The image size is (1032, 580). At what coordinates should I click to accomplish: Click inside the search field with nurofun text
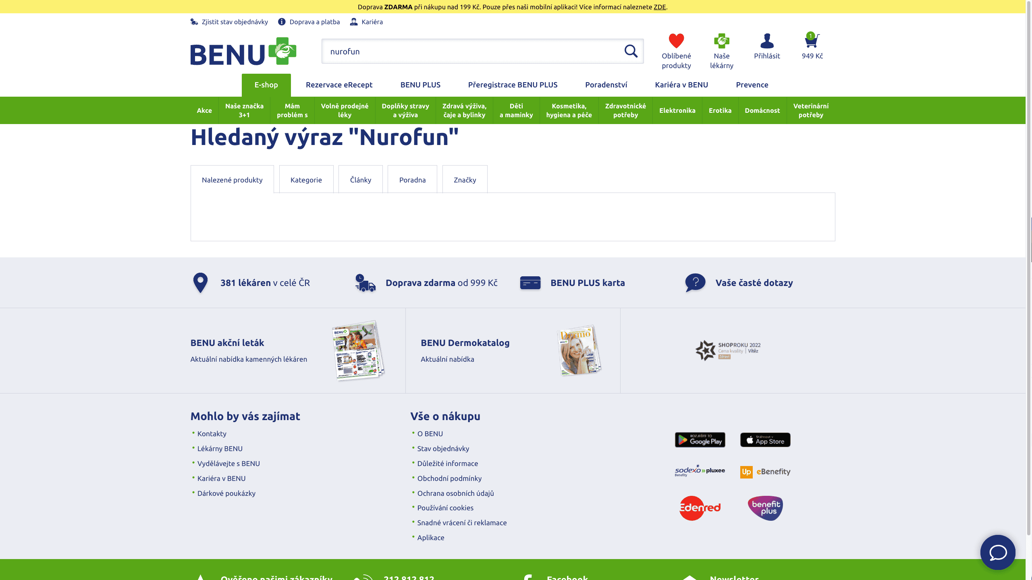pyautogui.click(x=443, y=51)
